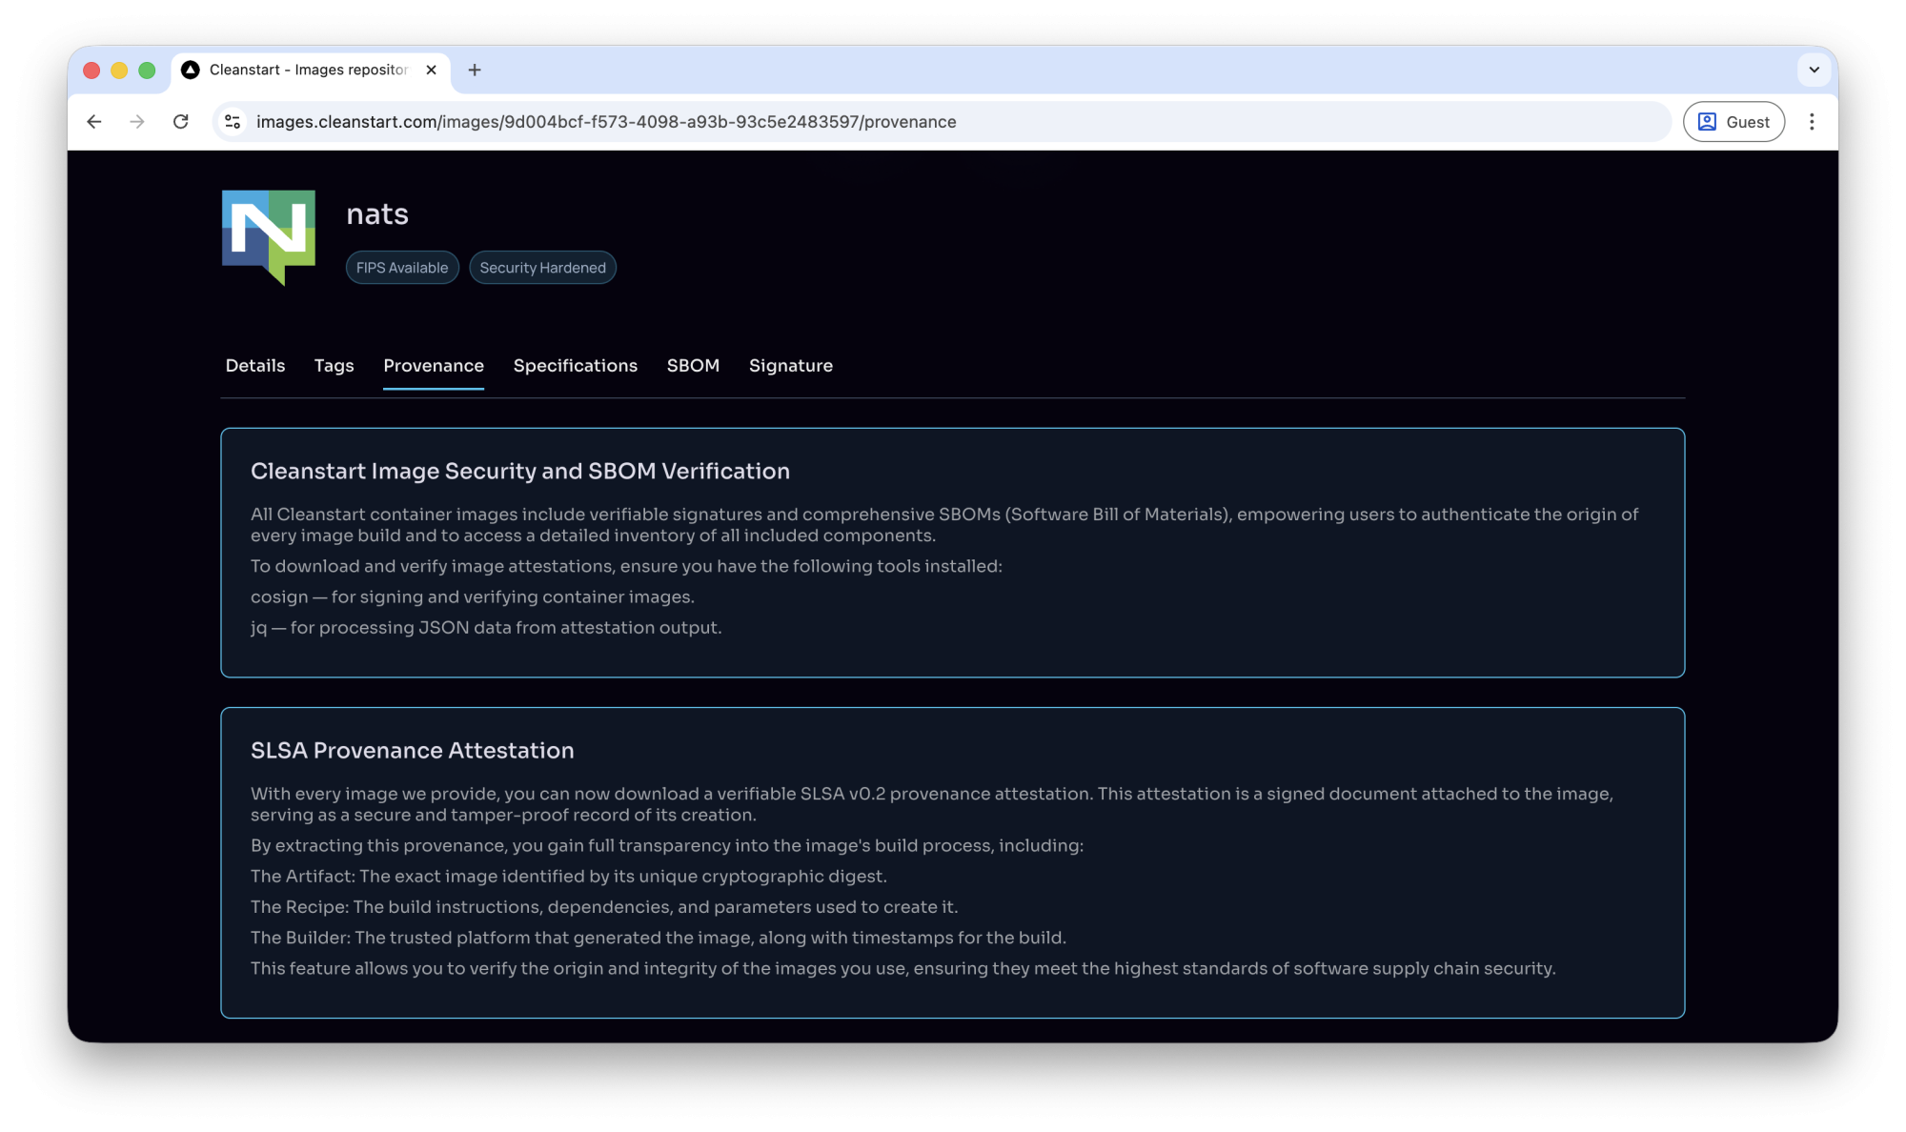Expand the tab search dropdown

coord(1814,70)
